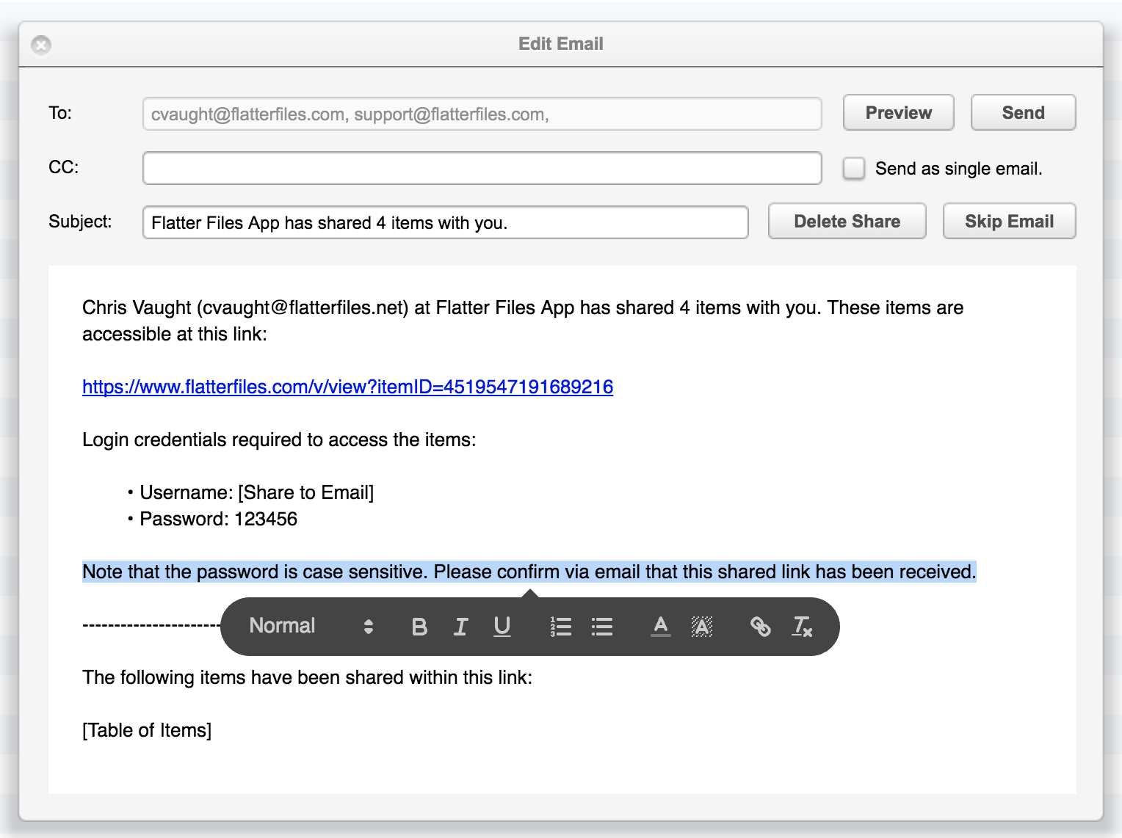Click 'The following items have been shared' line
The image size is (1122, 838).
click(x=307, y=677)
